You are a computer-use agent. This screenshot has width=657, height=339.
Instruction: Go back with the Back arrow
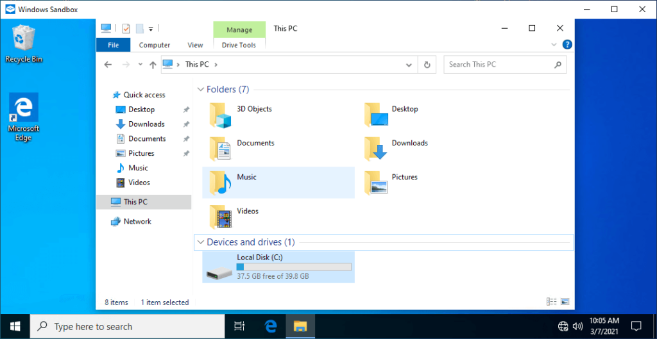coord(108,65)
